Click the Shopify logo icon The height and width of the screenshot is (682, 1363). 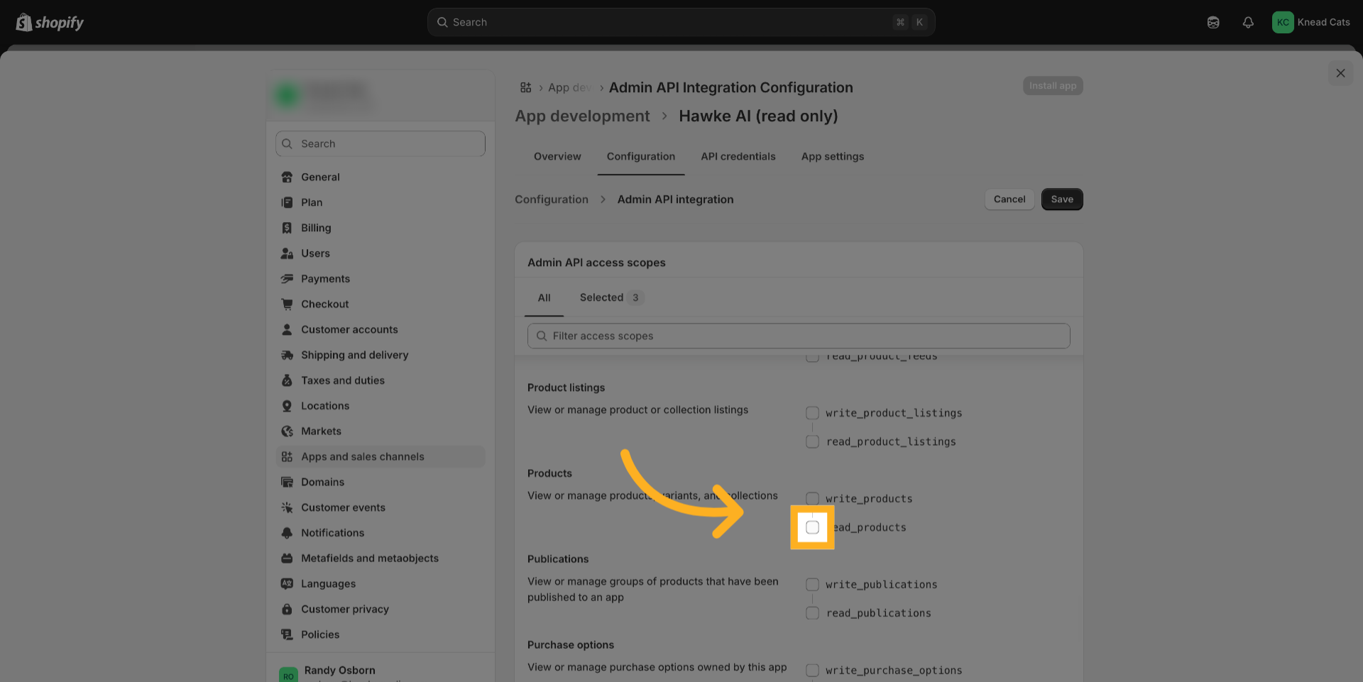(x=24, y=23)
